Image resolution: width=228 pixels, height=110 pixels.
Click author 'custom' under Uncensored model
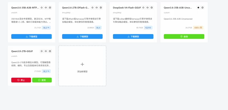pyautogui.click(x=167, y=13)
